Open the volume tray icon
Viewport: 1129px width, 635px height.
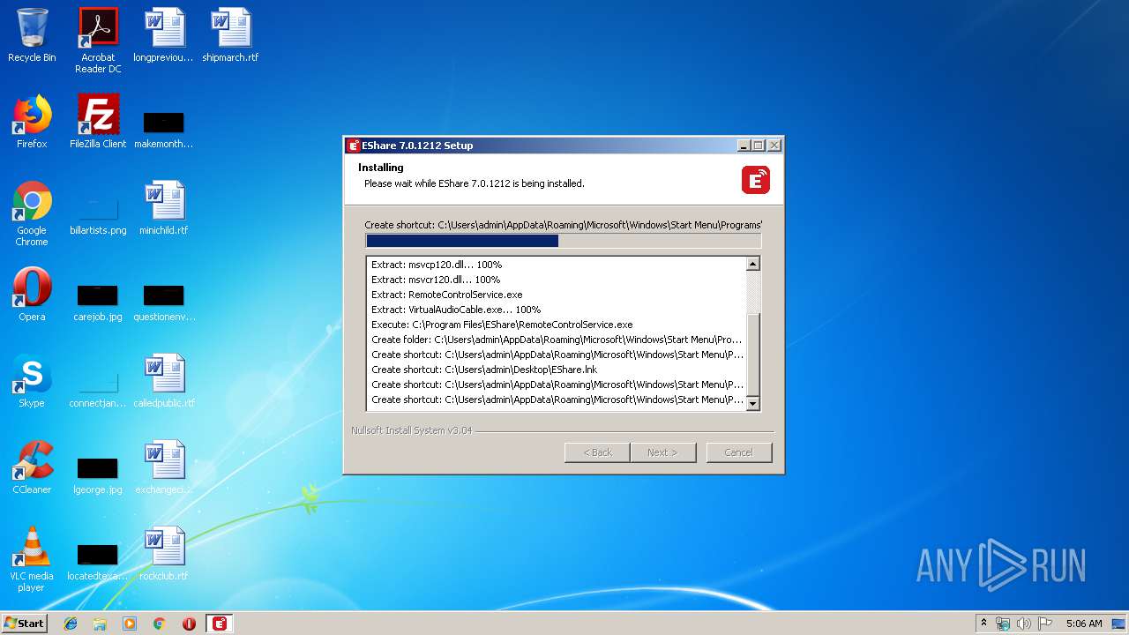(x=1024, y=624)
